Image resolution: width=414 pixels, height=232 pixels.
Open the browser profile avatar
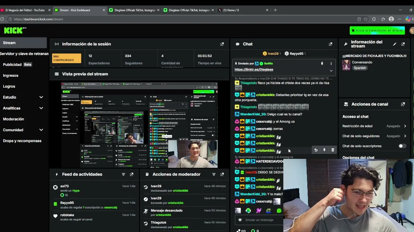(x=391, y=19)
